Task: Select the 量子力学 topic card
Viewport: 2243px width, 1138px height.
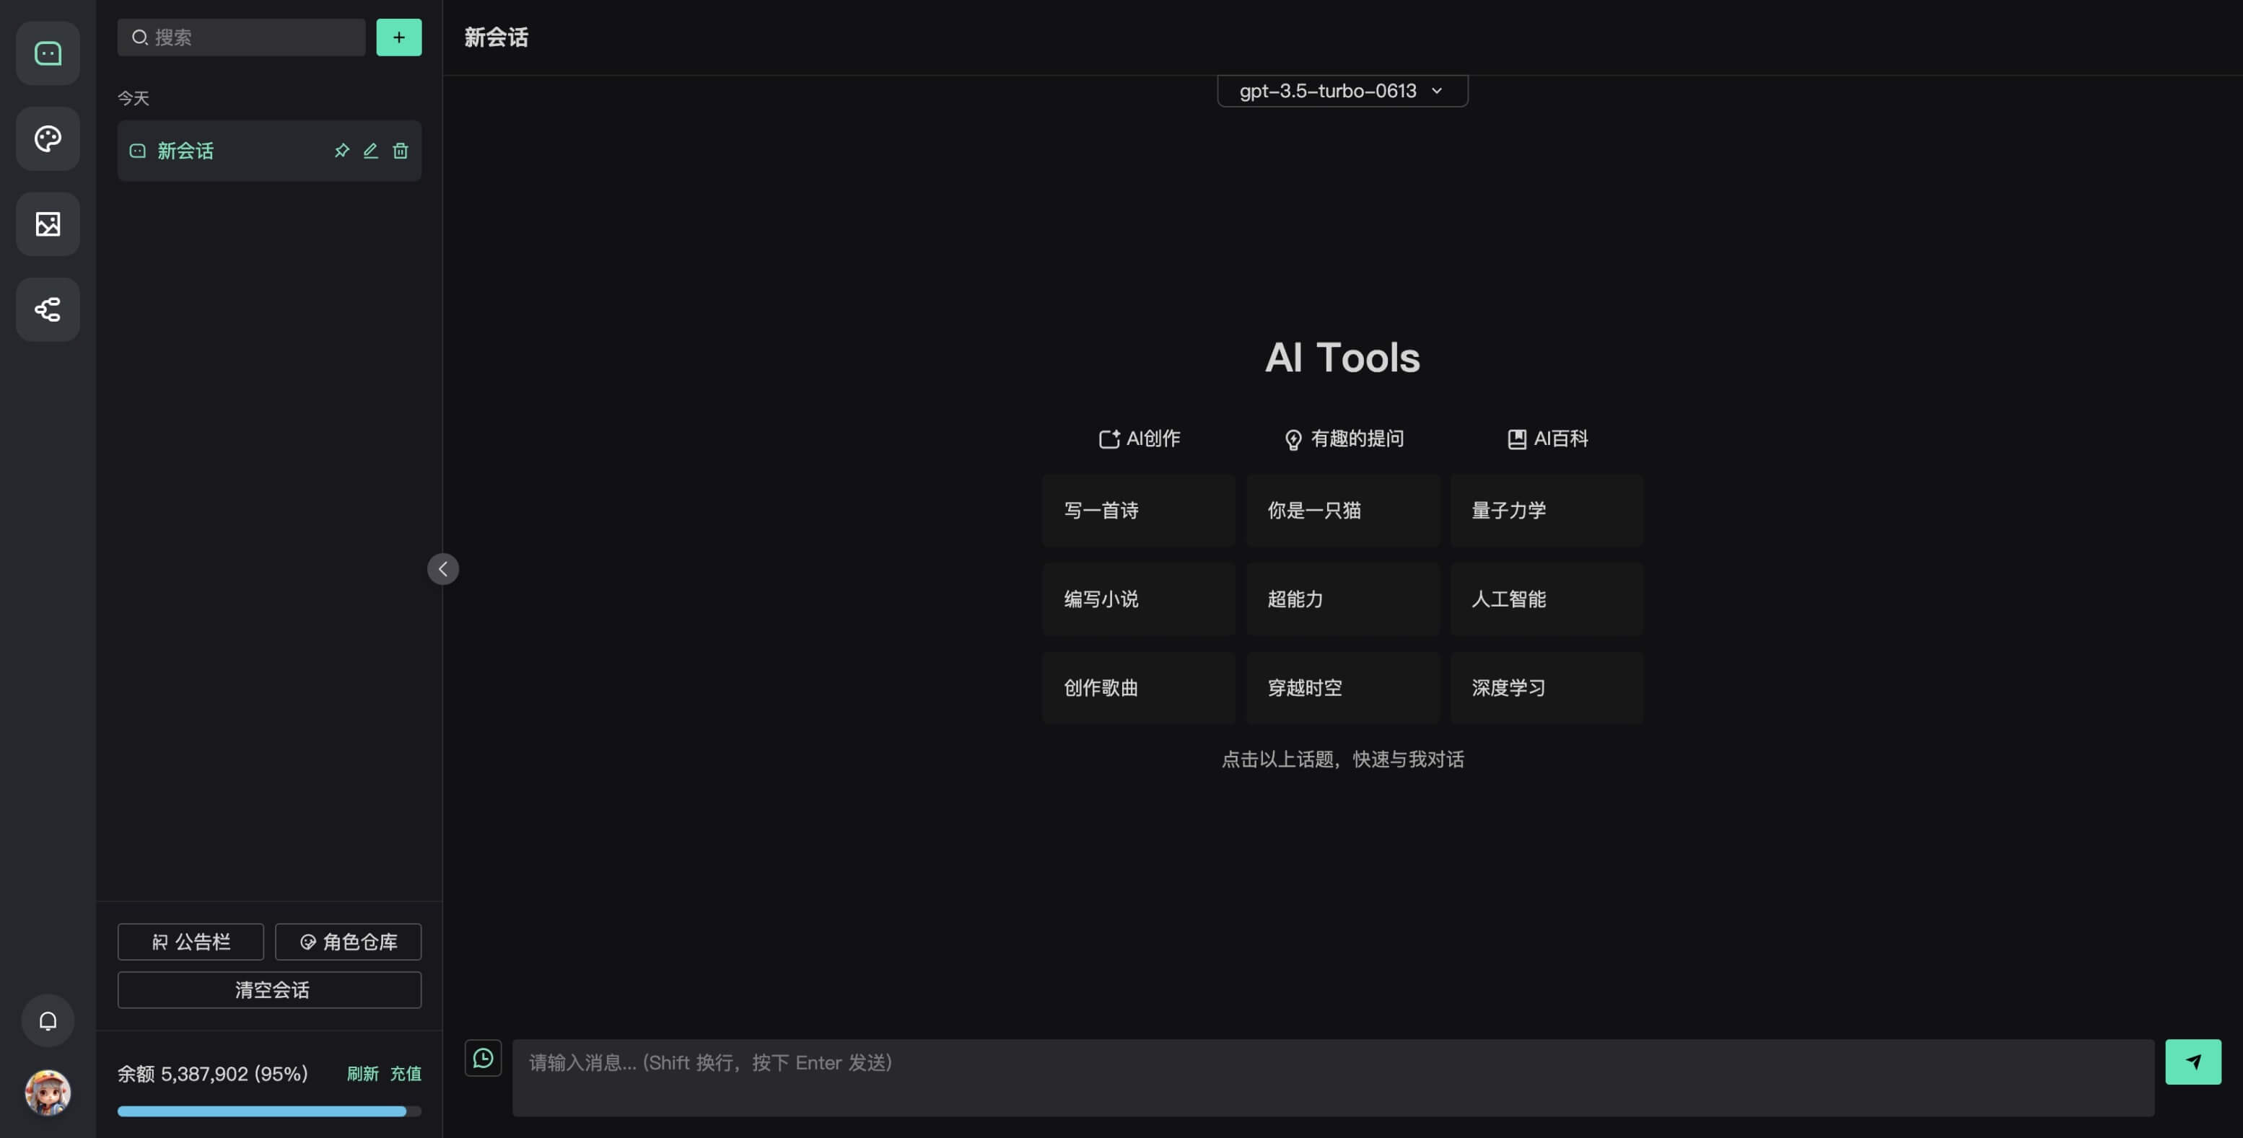Action: point(1547,510)
